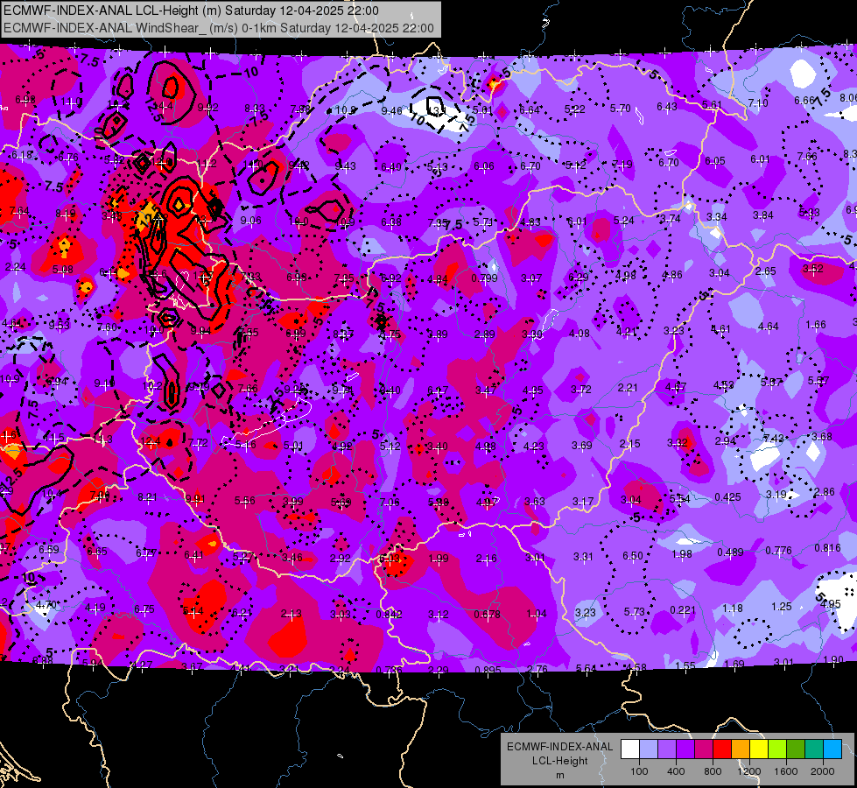Click the legend label 400
This screenshot has height=788, width=857.
676,771
